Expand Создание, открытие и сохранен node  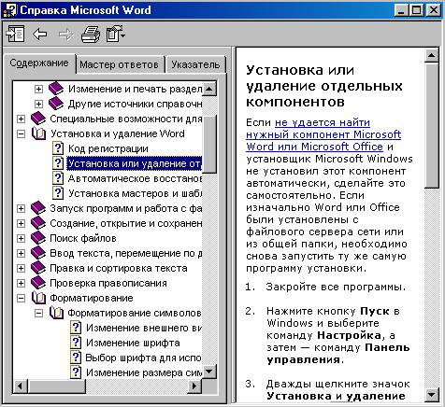tap(21, 223)
